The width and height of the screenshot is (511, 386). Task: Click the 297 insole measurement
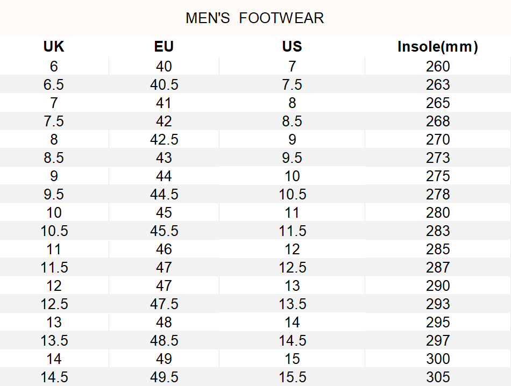[x=437, y=341]
